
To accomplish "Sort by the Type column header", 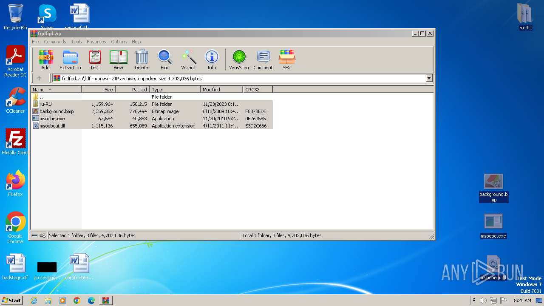I will [175, 90].
